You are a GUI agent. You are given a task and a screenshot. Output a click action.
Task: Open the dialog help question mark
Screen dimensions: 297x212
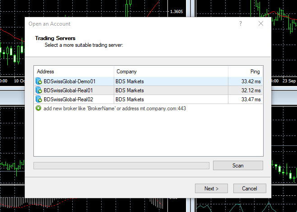click(x=241, y=23)
